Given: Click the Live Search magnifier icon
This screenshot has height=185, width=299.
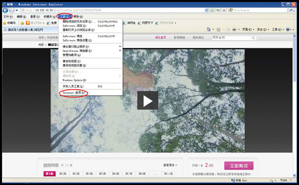Looking at the screenshot, I should coord(291,10).
